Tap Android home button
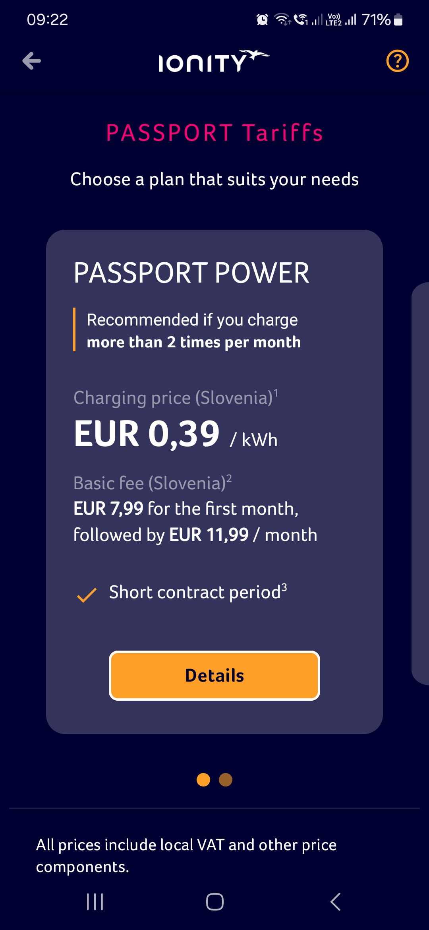Screen dimensions: 429x930 (x=214, y=902)
